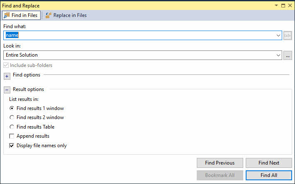Uncheck Display file names only

click(x=12, y=146)
